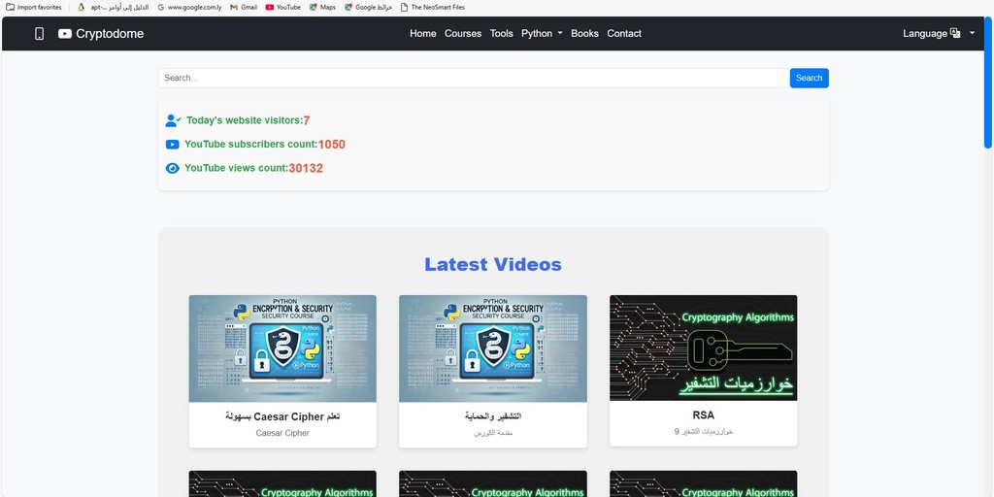Open the Tools menu item
Screen dimensions: 994x497
502,34
